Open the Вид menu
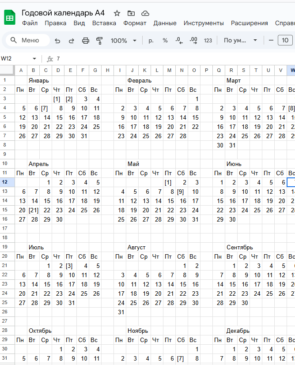Screen dimensions: 295x365 79,23
